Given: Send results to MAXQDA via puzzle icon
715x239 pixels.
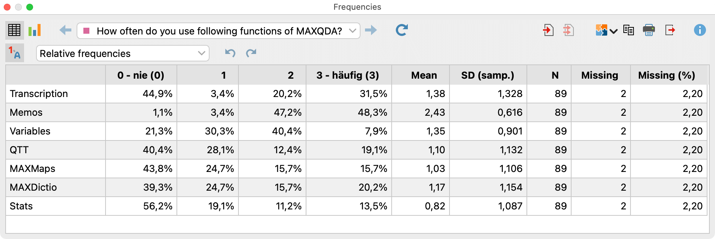Looking at the screenshot, I should coord(600,30).
